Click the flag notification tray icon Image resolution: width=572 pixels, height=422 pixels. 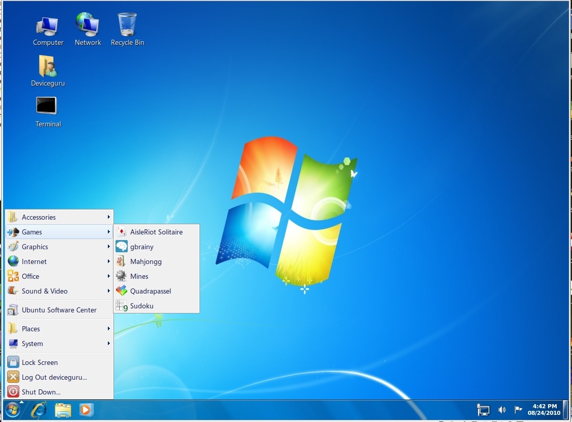click(518, 410)
